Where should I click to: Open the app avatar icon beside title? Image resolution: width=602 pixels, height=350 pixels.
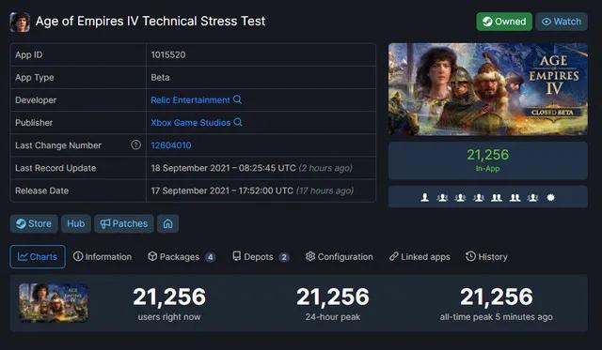tap(20, 22)
